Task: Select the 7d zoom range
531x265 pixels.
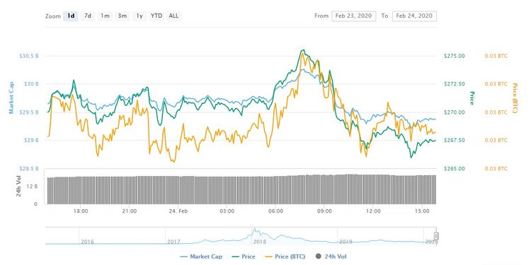Action: point(88,16)
